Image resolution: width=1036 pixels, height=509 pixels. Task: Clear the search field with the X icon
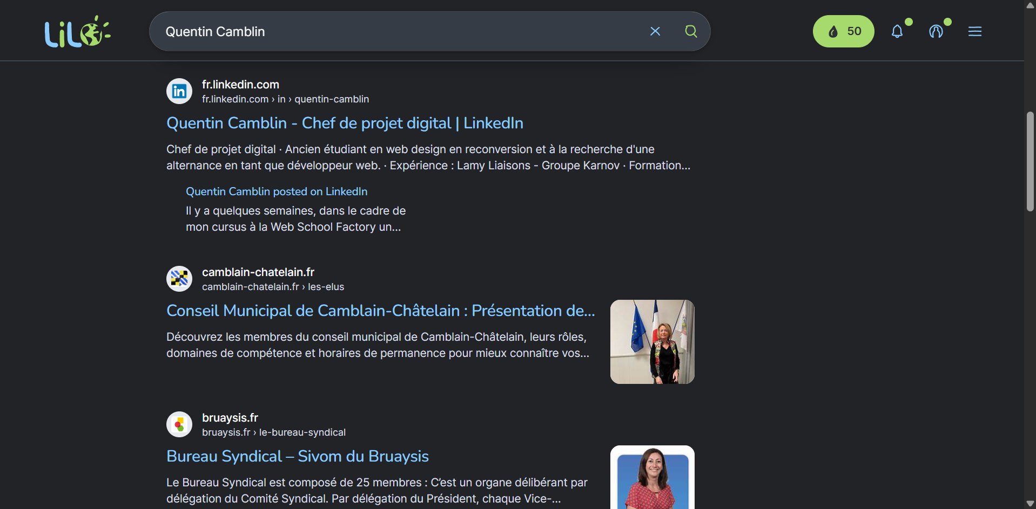pos(655,31)
